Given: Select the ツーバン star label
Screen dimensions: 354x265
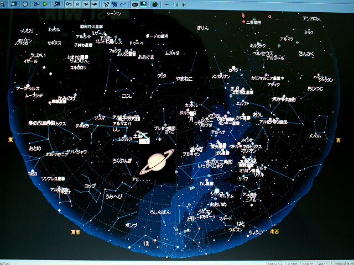Looking at the screenshot, I should tap(114, 14).
